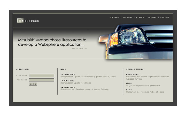Image resolution: width=186 pixels, height=116 pixels.
Task: Click the Mitsubishi Motors headline text
Action: click(52, 42)
